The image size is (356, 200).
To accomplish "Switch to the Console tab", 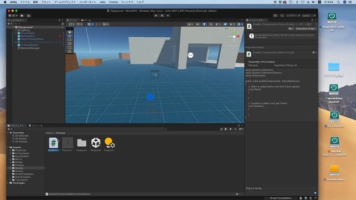I will pyautogui.click(x=36, y=126).
